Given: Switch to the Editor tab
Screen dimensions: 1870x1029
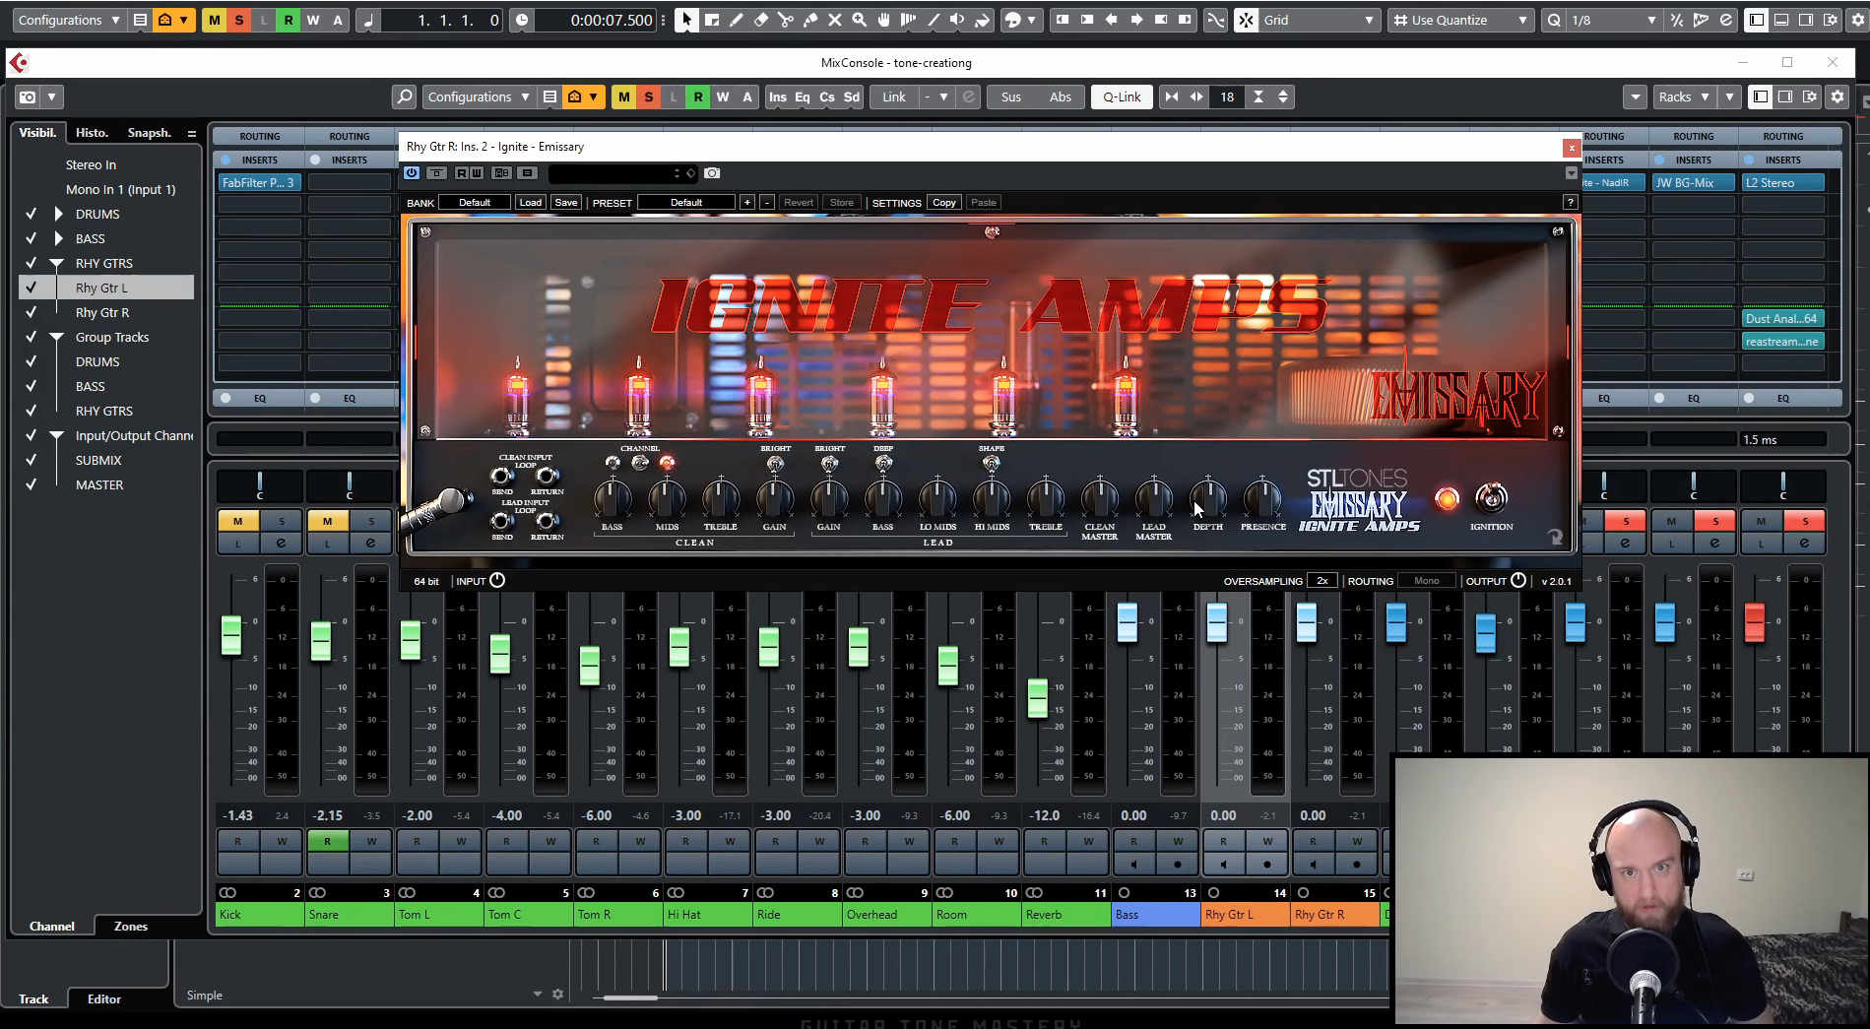Looking at the screenshot, I should point(104,999).
